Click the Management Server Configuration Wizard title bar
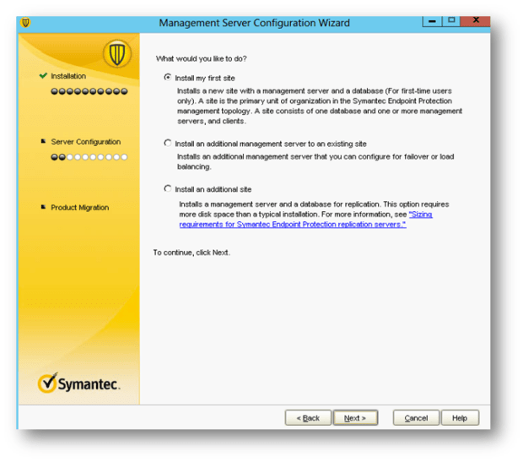Image resolution: width=523 pixels, height=462 pixels. (x=253, y=23)
